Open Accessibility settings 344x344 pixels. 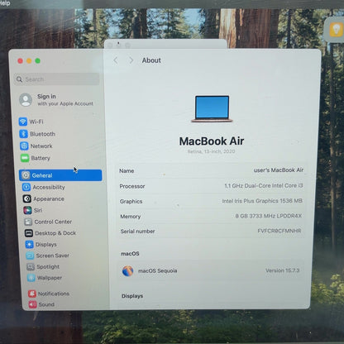tap(44, 187)
